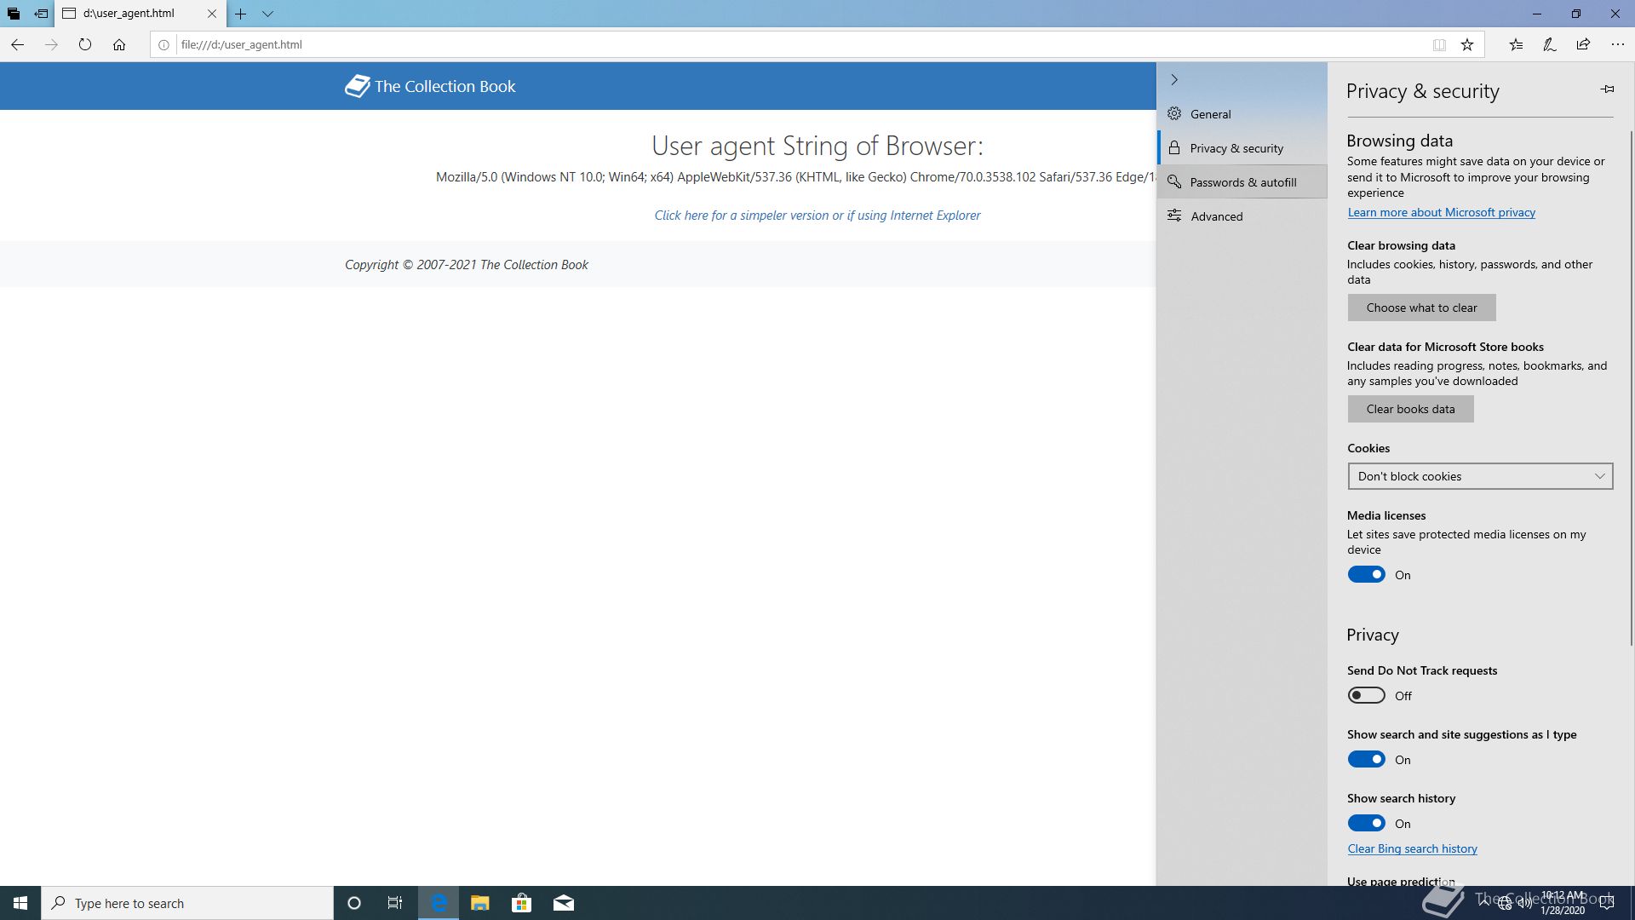Click the simpeler version link

(x=817, y=216)
